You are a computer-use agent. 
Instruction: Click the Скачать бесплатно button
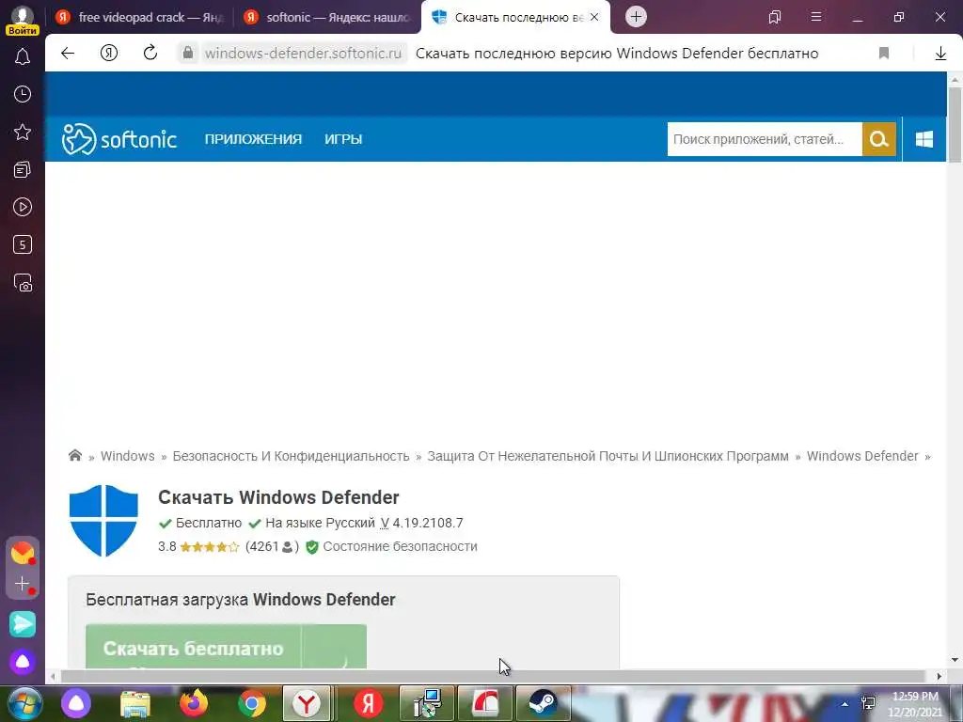226,647
